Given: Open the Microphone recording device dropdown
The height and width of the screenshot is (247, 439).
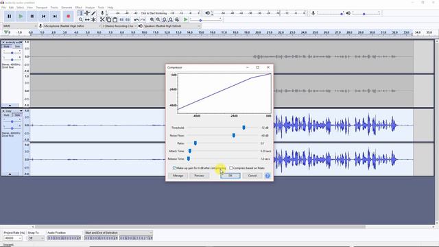Looking at the screenshot, I should (72, 26).
